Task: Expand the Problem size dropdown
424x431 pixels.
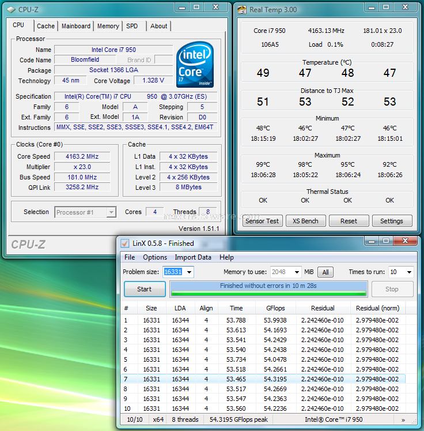Action: click(x=189, y=272)
